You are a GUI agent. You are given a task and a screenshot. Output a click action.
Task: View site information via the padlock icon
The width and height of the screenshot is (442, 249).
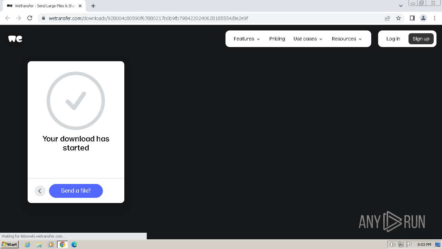tap(43, 18)
